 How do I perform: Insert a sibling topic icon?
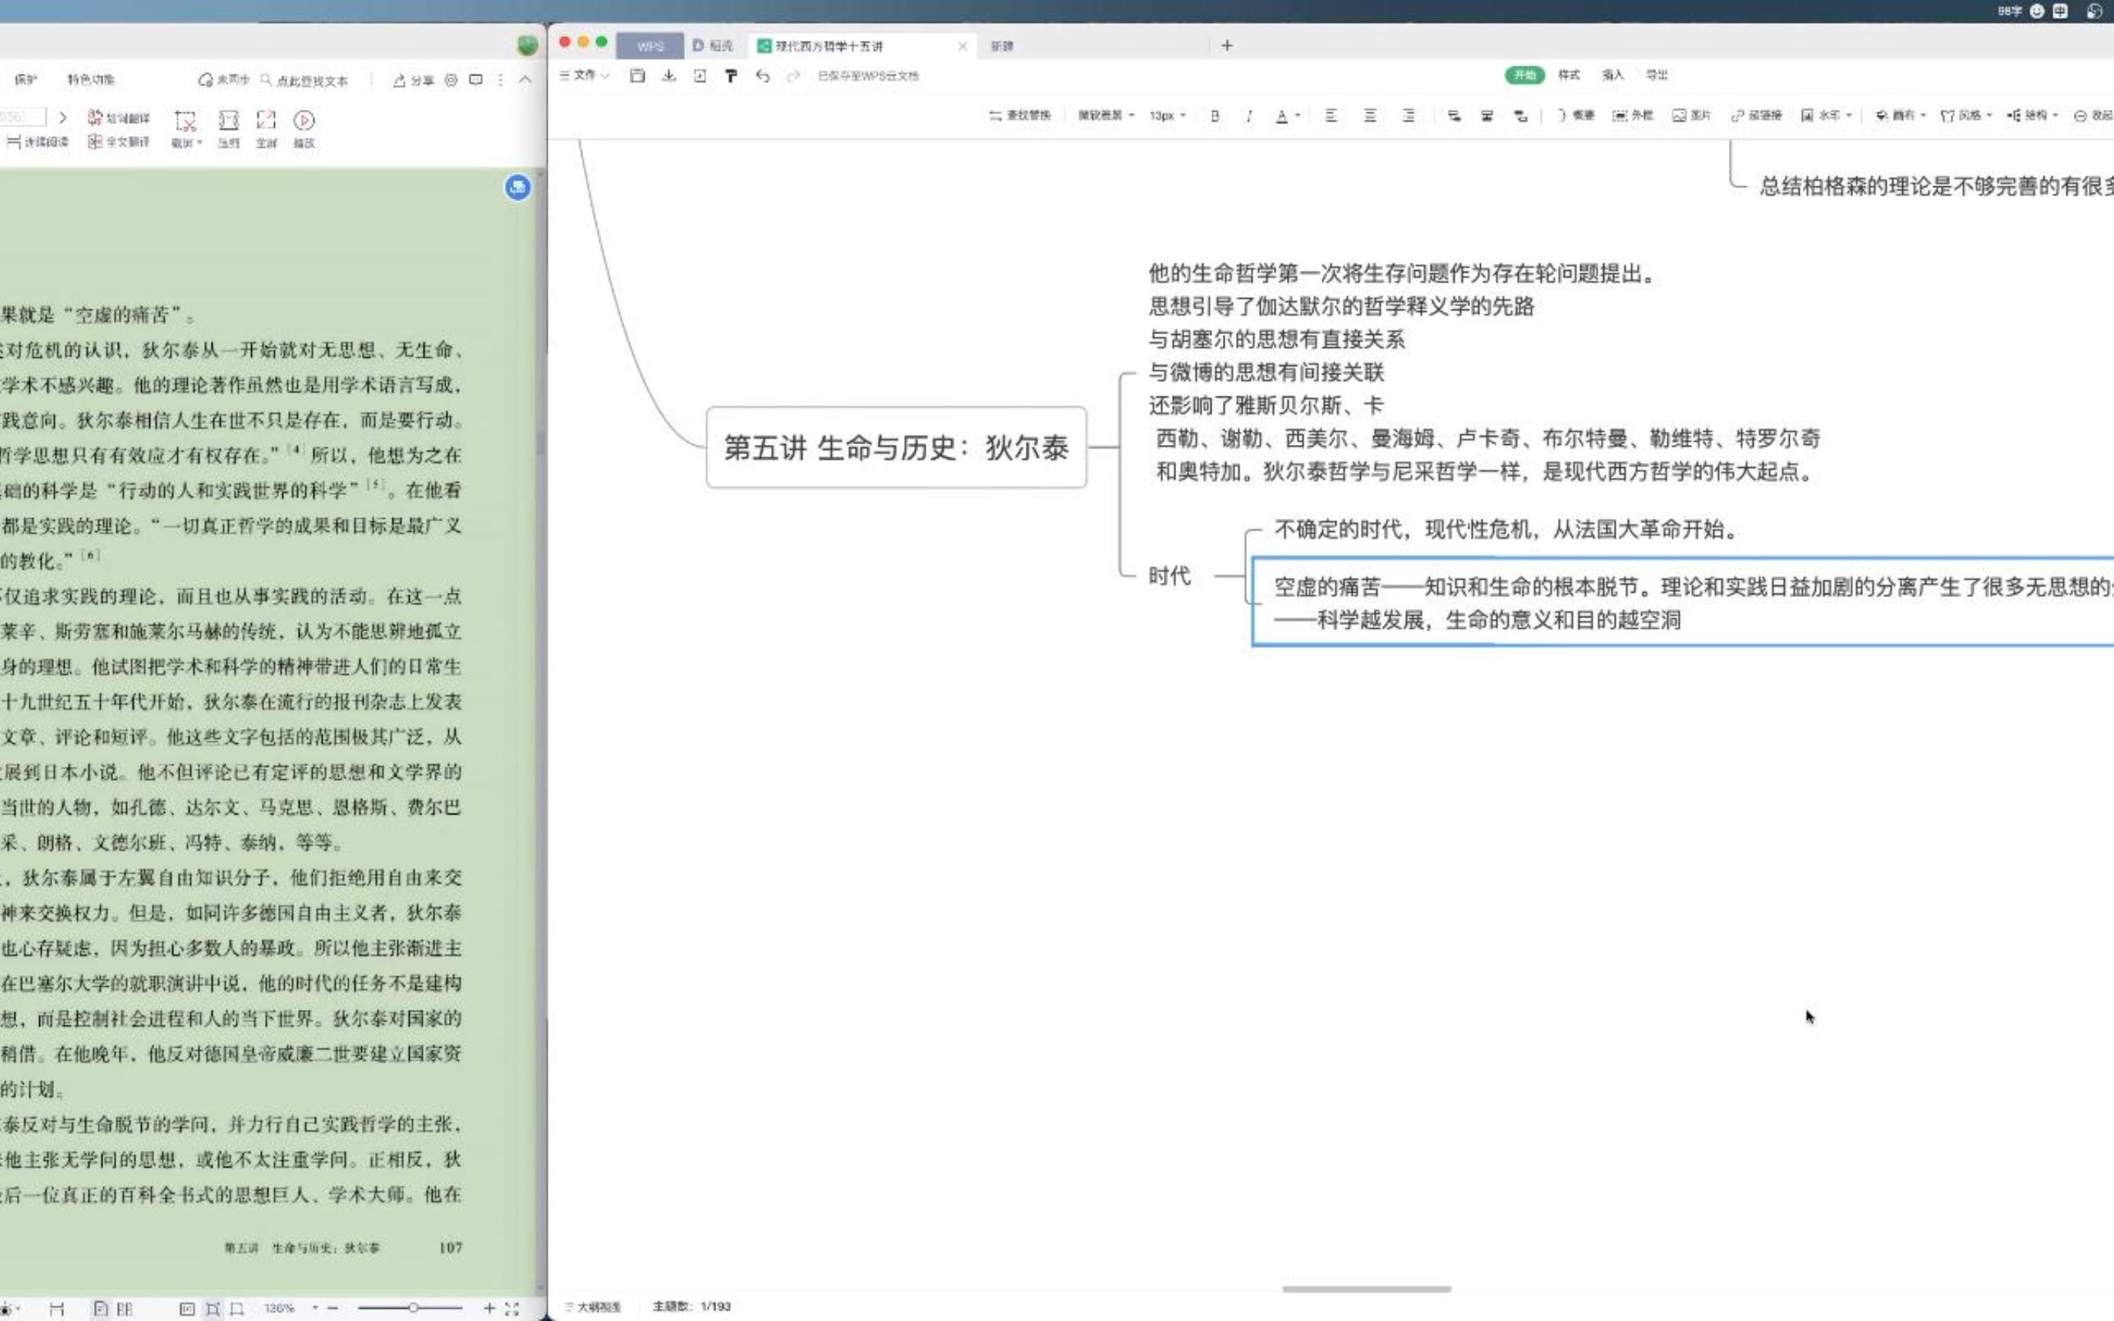(x=1486, y=115)
